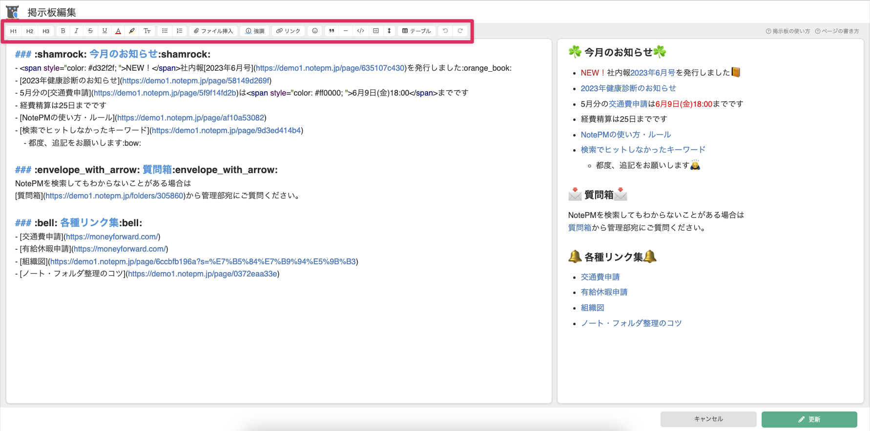Open 掲示板の使い方 help link

(788, 31)
